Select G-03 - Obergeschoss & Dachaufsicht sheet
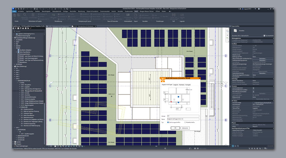The width and height of the screenshot is (286, 158). click(31, 91)
